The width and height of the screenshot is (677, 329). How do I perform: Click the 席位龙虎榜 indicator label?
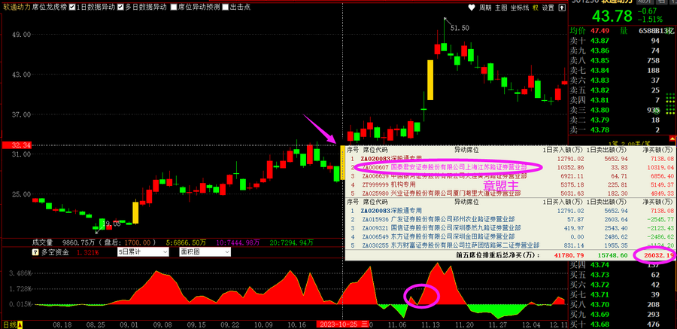[49, 7]
